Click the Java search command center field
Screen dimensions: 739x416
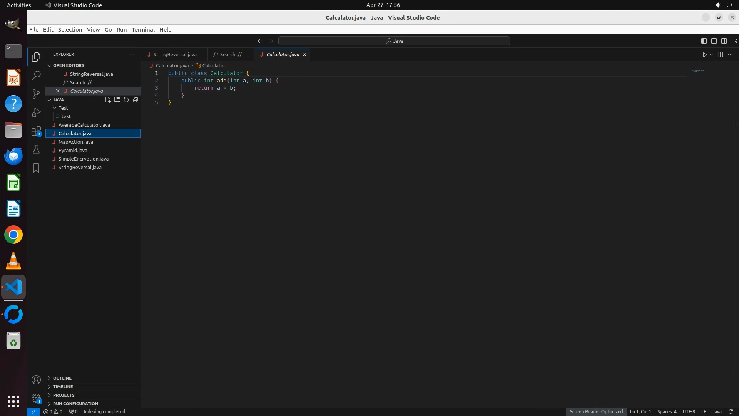pos(394,41)
